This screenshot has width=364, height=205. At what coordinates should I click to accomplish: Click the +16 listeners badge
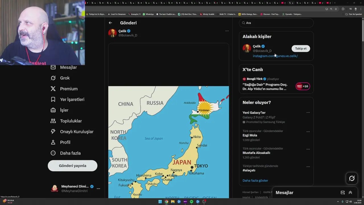click(x=303, y=86)
